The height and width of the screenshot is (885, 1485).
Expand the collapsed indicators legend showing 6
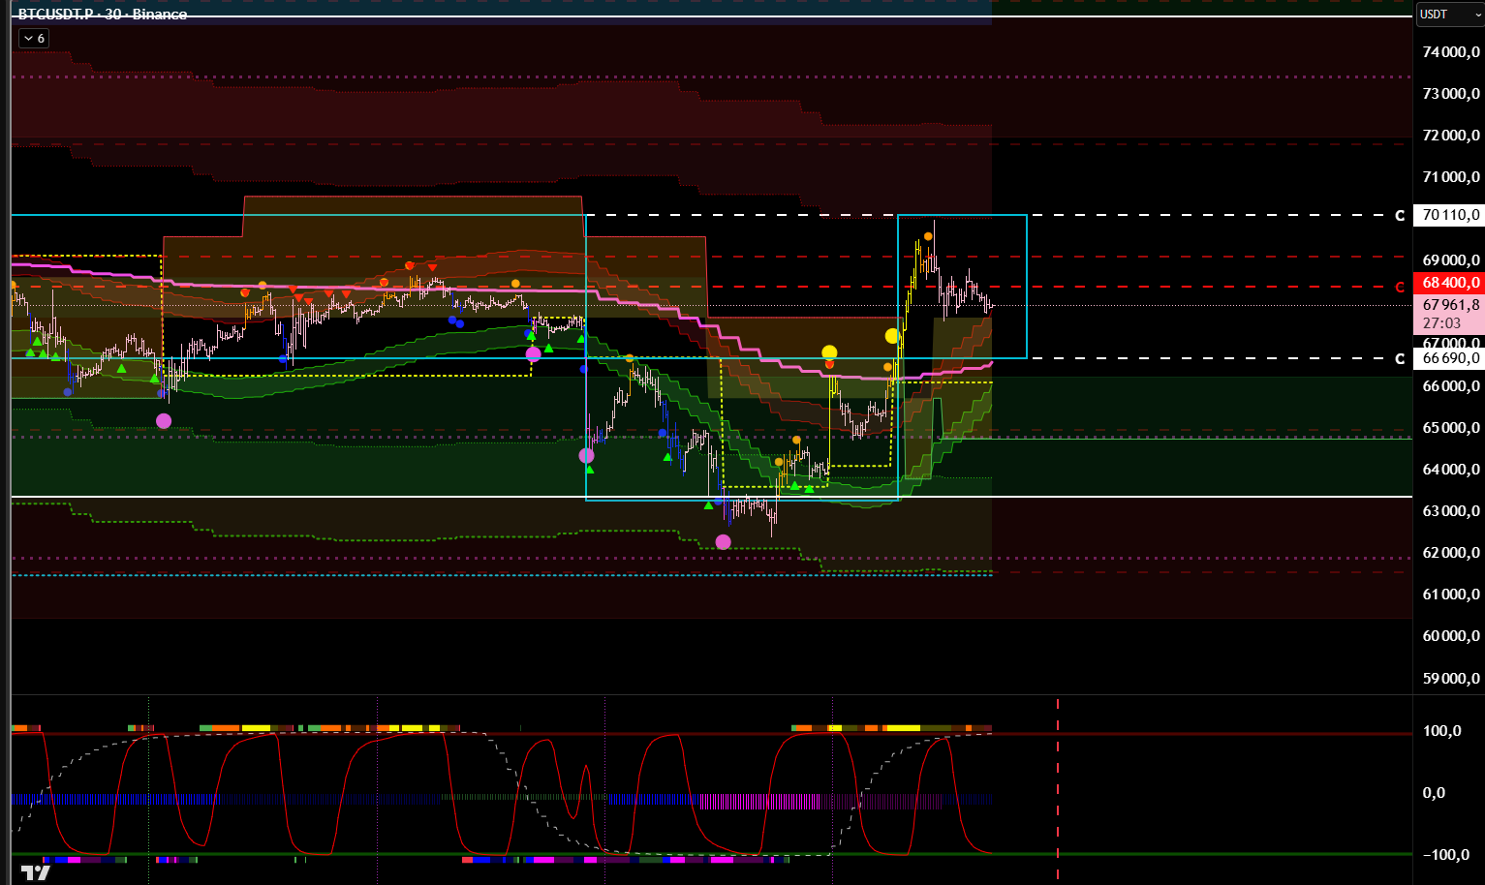tap(34, 39)
